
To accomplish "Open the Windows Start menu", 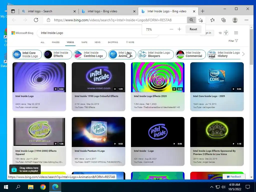I will tap(6, 187).
